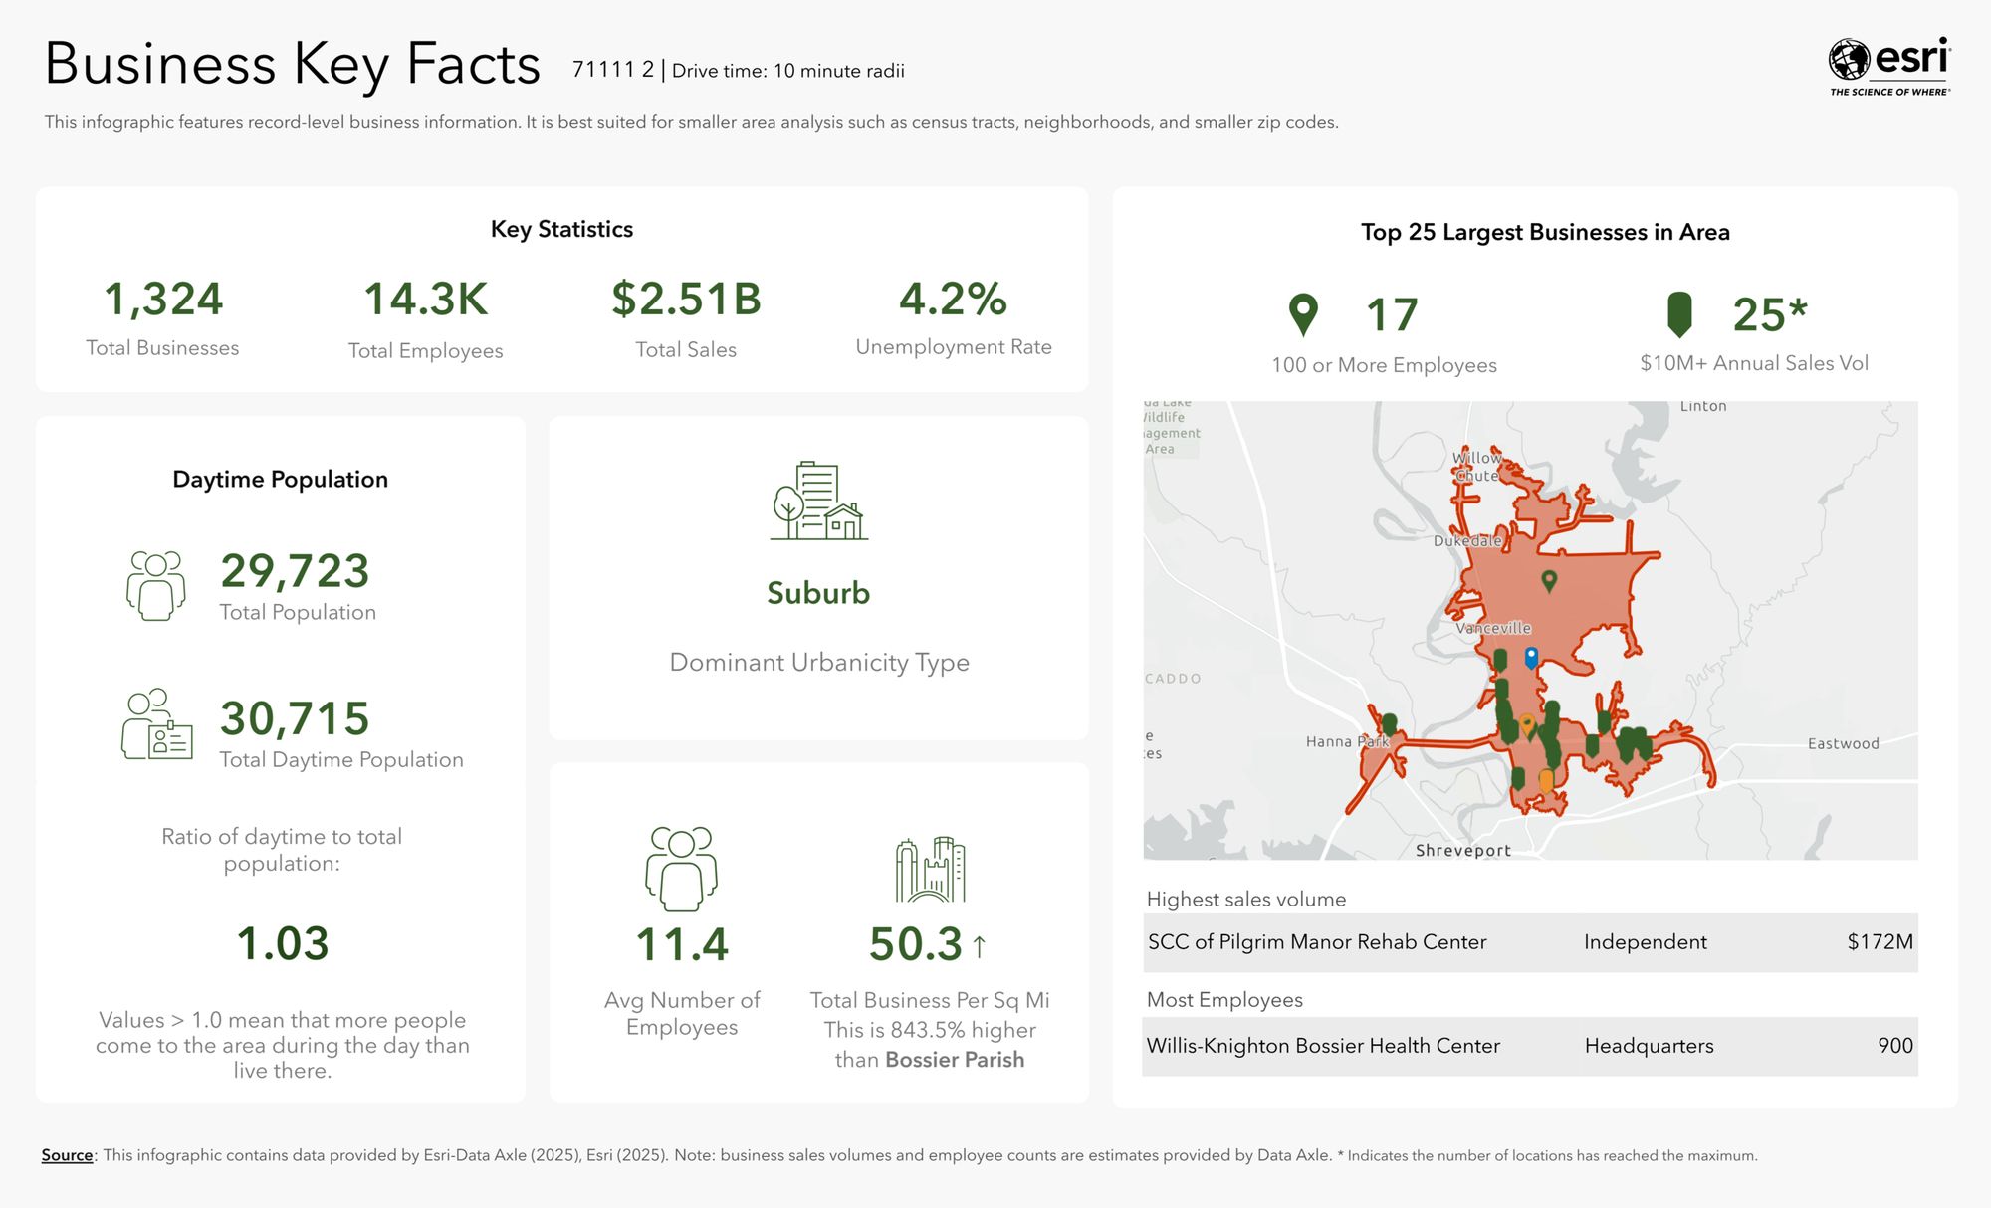1991x1208 pixels.
Task: Click the up arrow next to 50.3
Action: (x=979, y=945)
